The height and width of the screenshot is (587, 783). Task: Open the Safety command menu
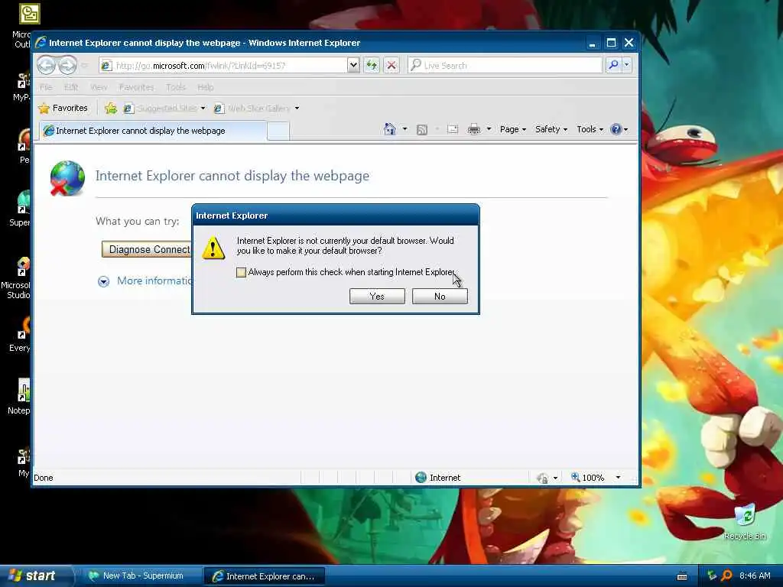point(551,129)
